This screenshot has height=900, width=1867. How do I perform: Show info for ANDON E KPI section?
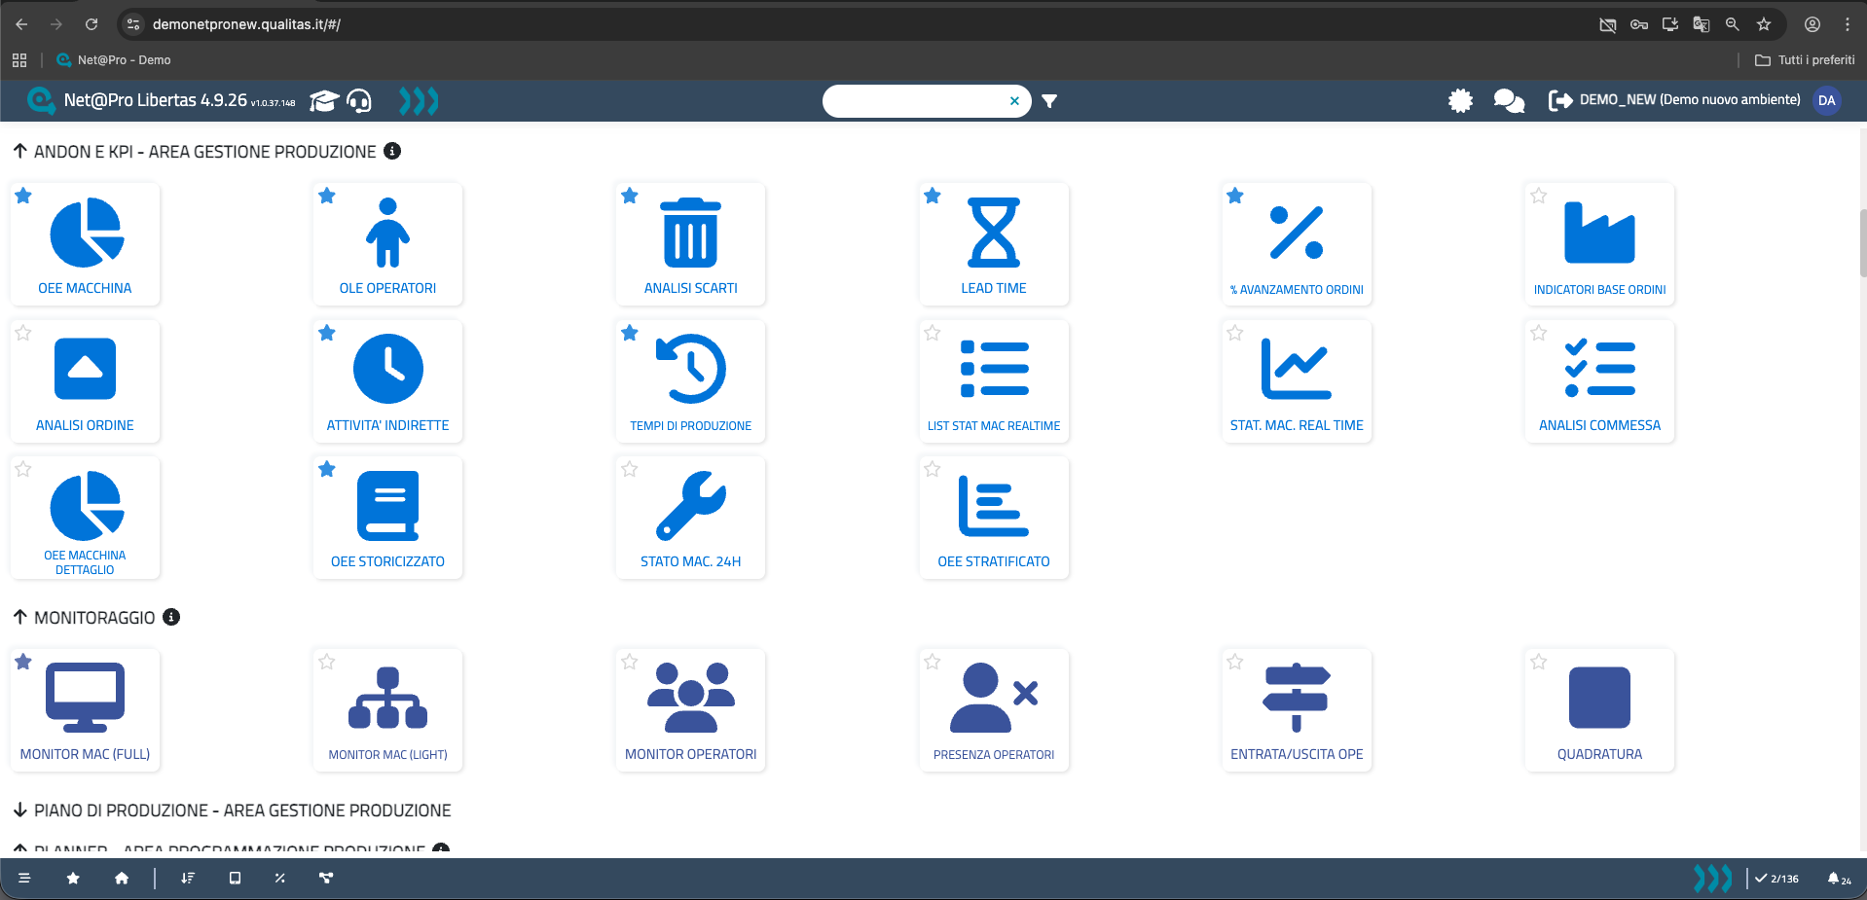tap(392, 151)
